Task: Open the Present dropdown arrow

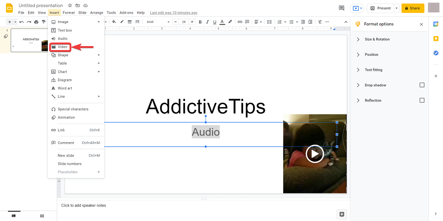Action: tap(396, 8)
